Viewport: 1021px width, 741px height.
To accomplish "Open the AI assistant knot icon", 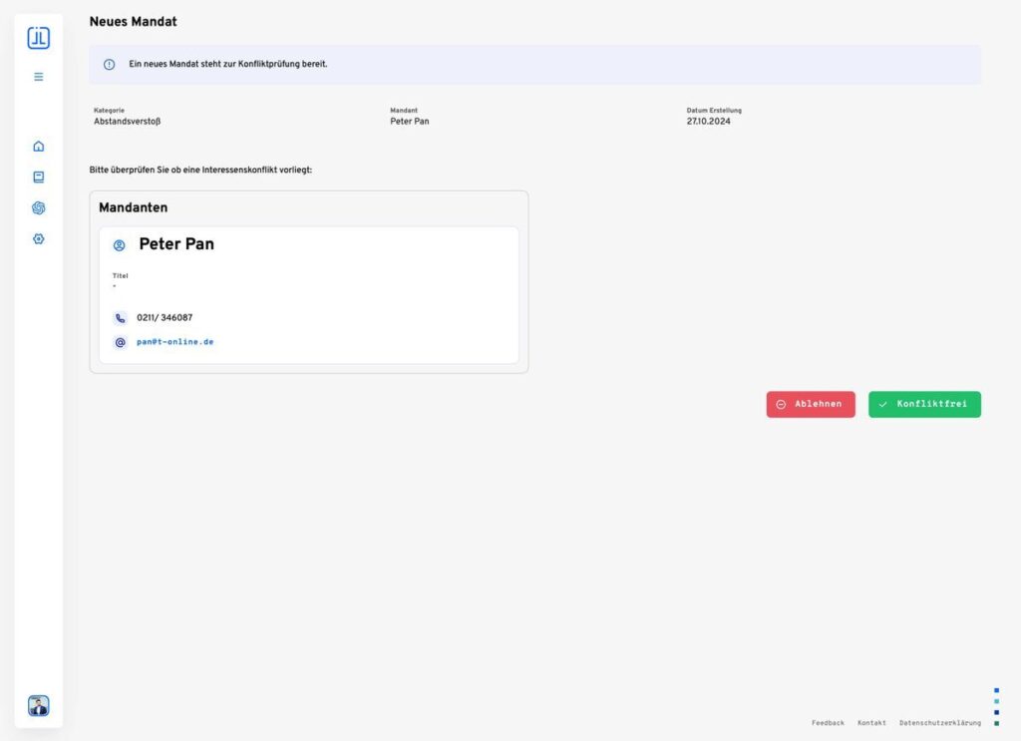I will tap(39, 208).
